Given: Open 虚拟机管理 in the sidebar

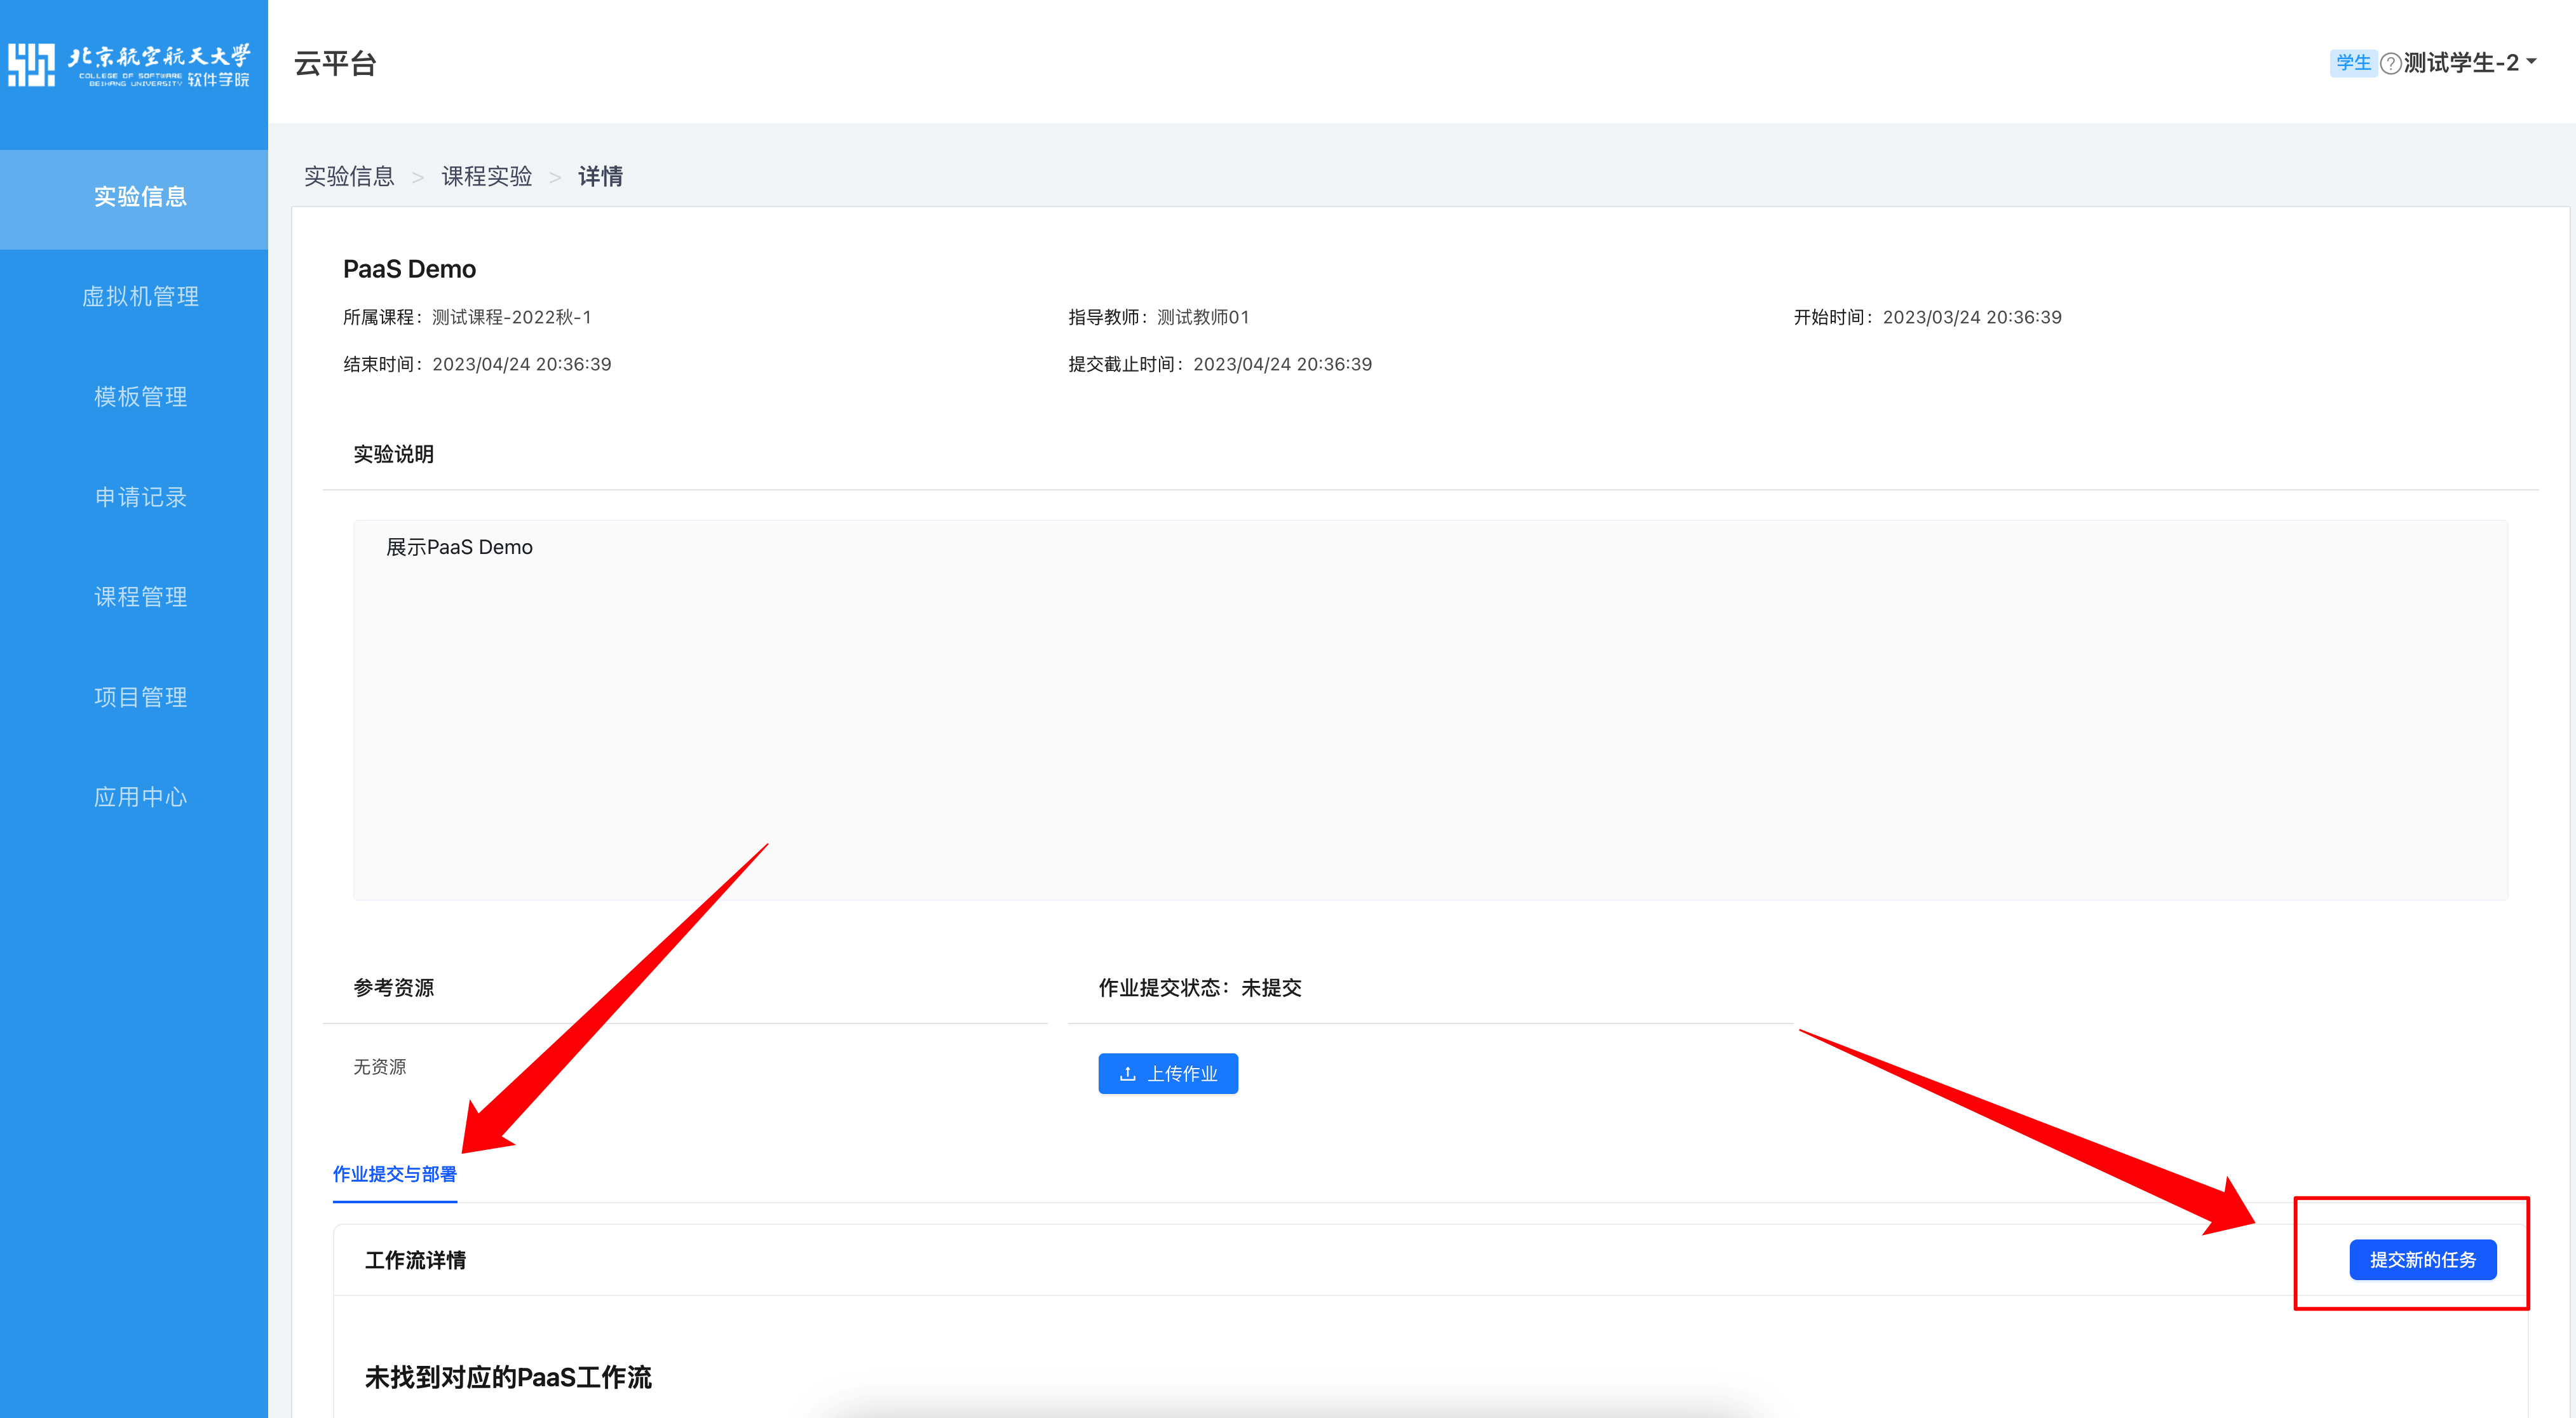Looking at the screenshot, I should pyautogui.click(x=140, y=297).
